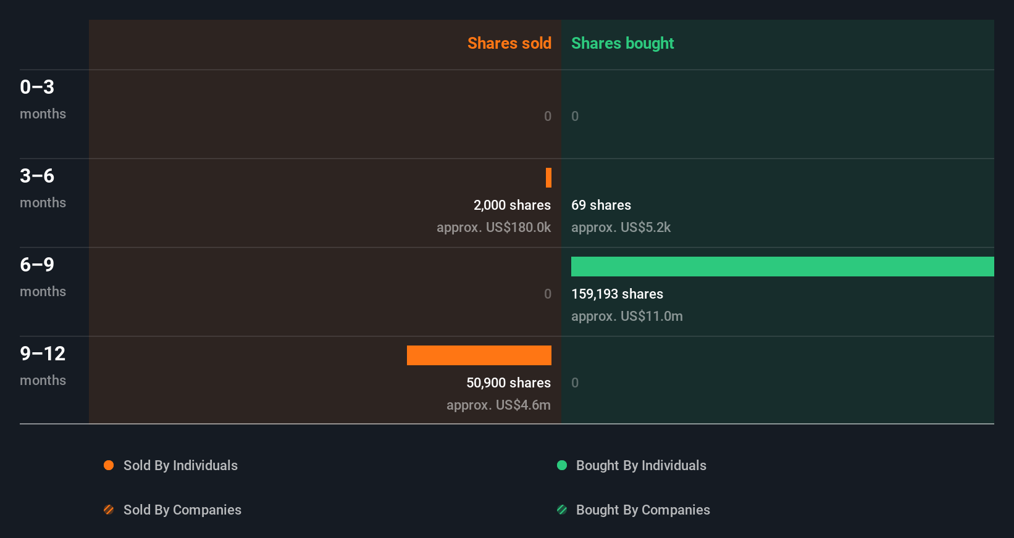Viewport: 1014px width, 538px height.
Task: Click the 2,000 shares value text
Action: pos(512,205)
